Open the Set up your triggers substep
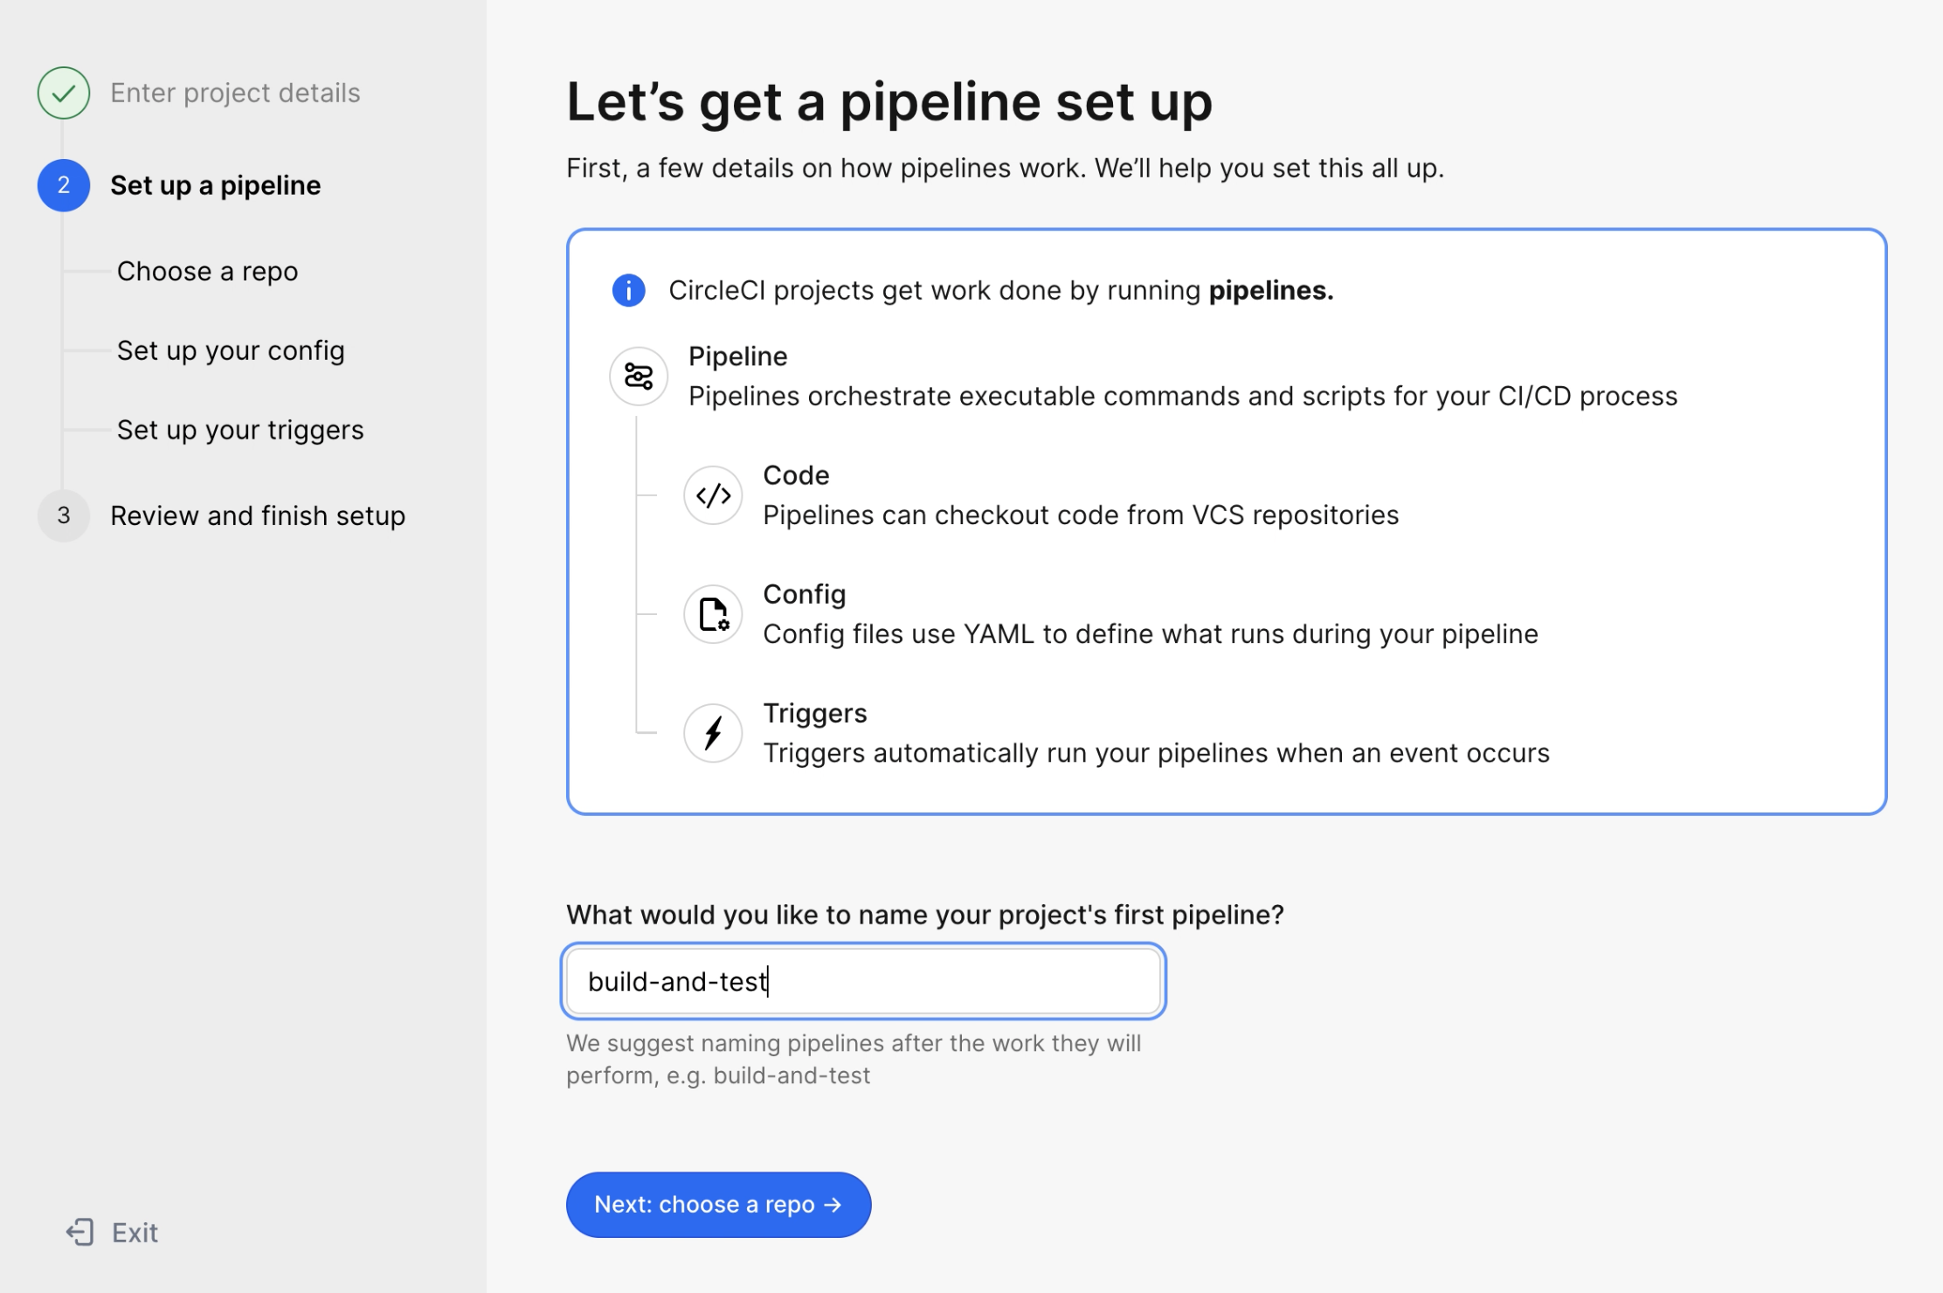The image size is (1943, 1293). pyautogui.click(x=240, y=430)
